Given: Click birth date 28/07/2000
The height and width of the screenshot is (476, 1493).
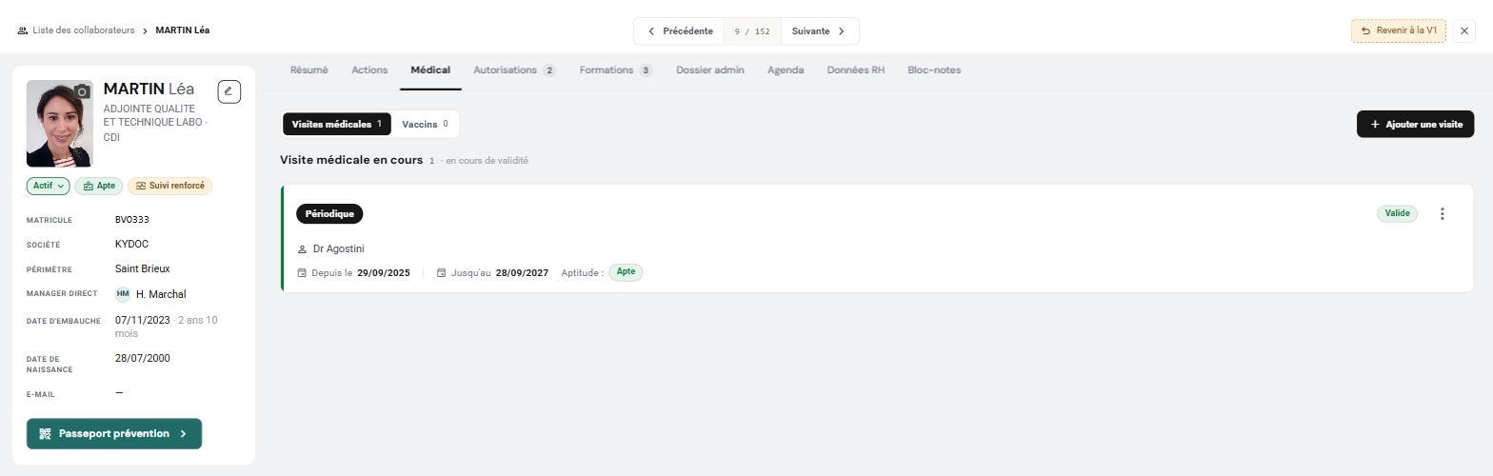Looking at the screenshot, I should point(143,358).
